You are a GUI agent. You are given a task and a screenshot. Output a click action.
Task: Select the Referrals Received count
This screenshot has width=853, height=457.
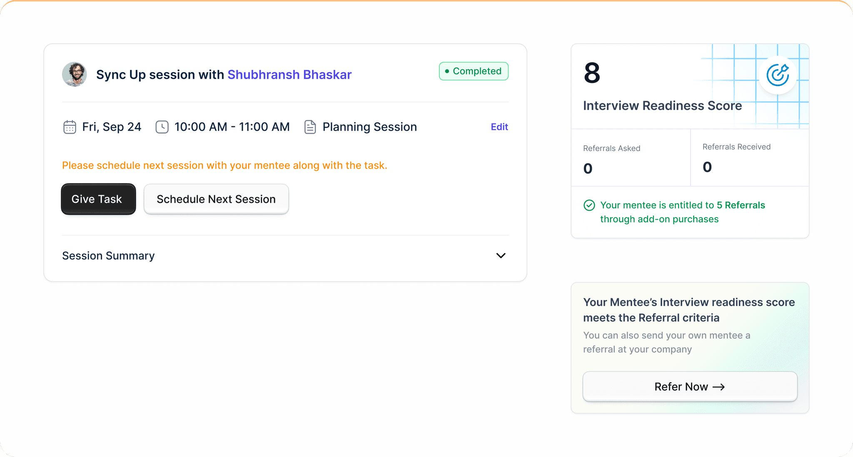click(x=707, y=167)
